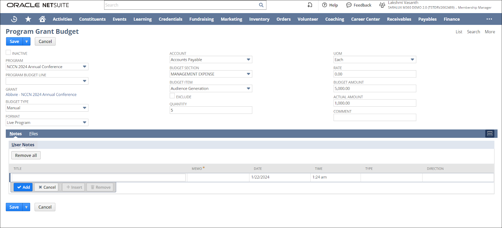Click the search magnifier icon
Viewport: 502px width, 228px height.
pos(261,5)
